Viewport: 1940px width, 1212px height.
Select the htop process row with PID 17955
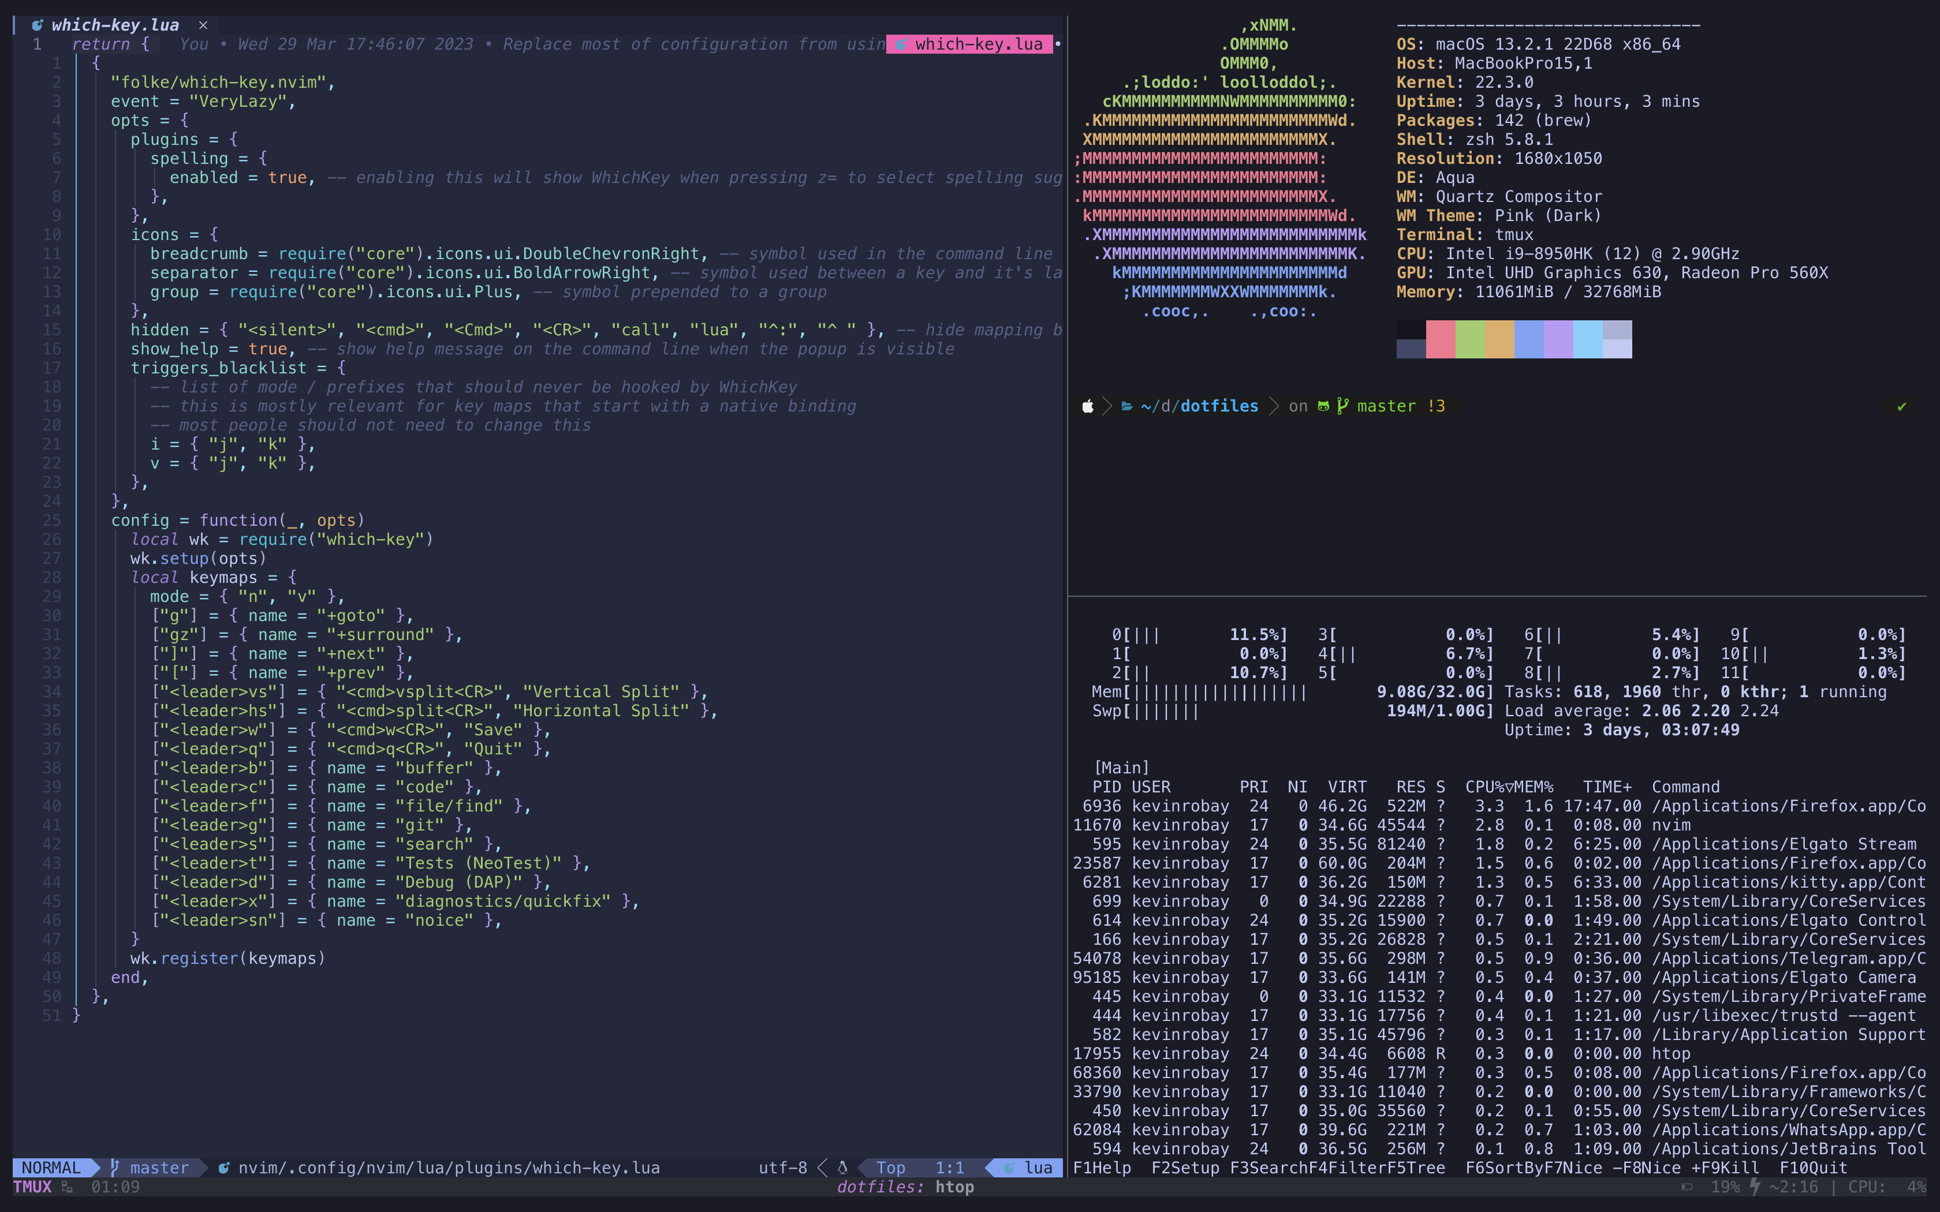tap(1499, 1053)
